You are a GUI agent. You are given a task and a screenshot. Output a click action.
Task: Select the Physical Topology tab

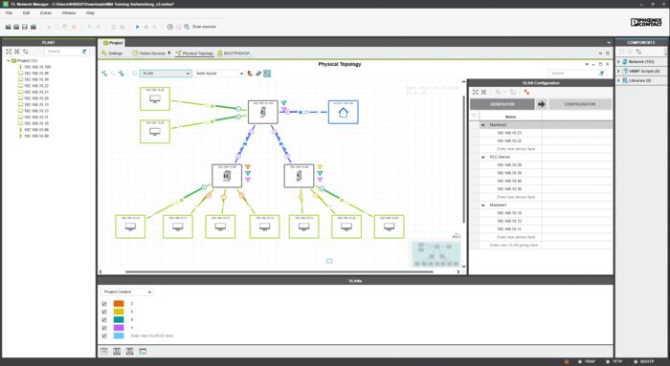194,54
